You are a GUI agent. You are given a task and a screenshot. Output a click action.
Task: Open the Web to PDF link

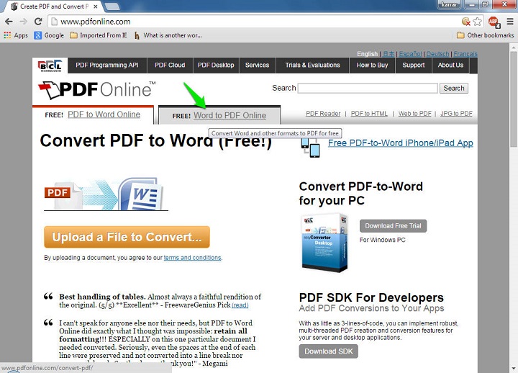tap(415, 114)
